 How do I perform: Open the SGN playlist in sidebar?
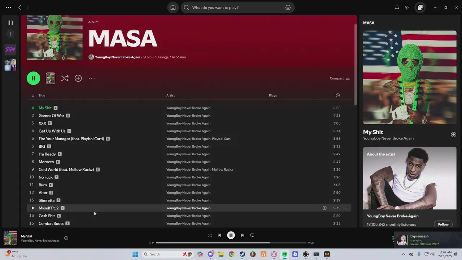click(10, 49)
